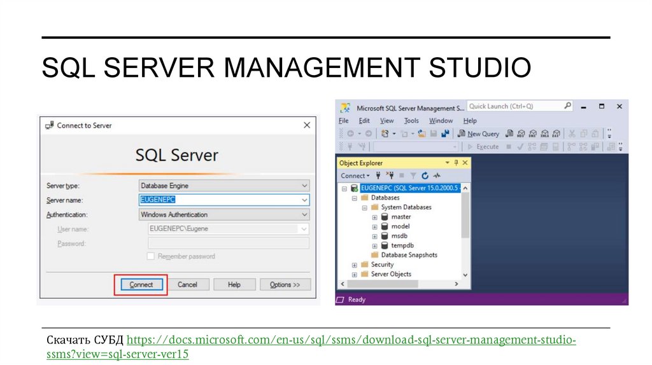
Task: Click the Options >> button
Action: click(285, 284)
